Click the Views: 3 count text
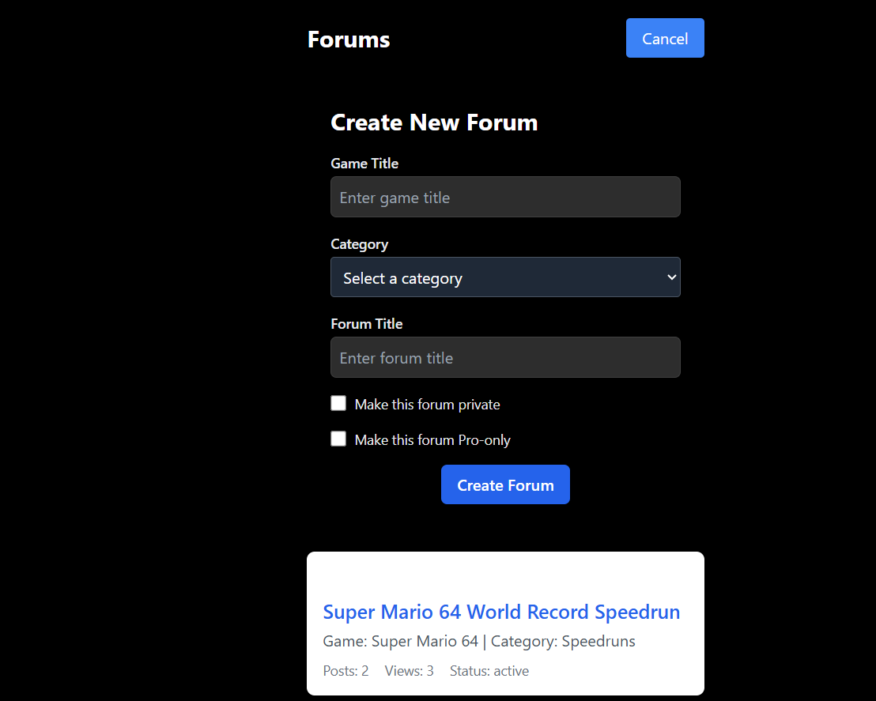876x701 pixels. [x=409, y=671]
